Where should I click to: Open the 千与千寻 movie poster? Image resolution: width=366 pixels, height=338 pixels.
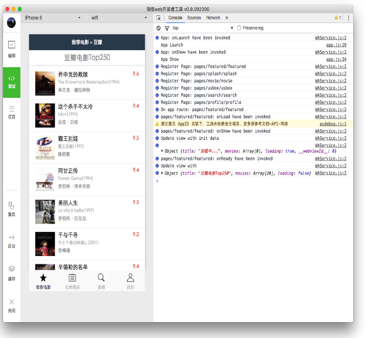45,244
